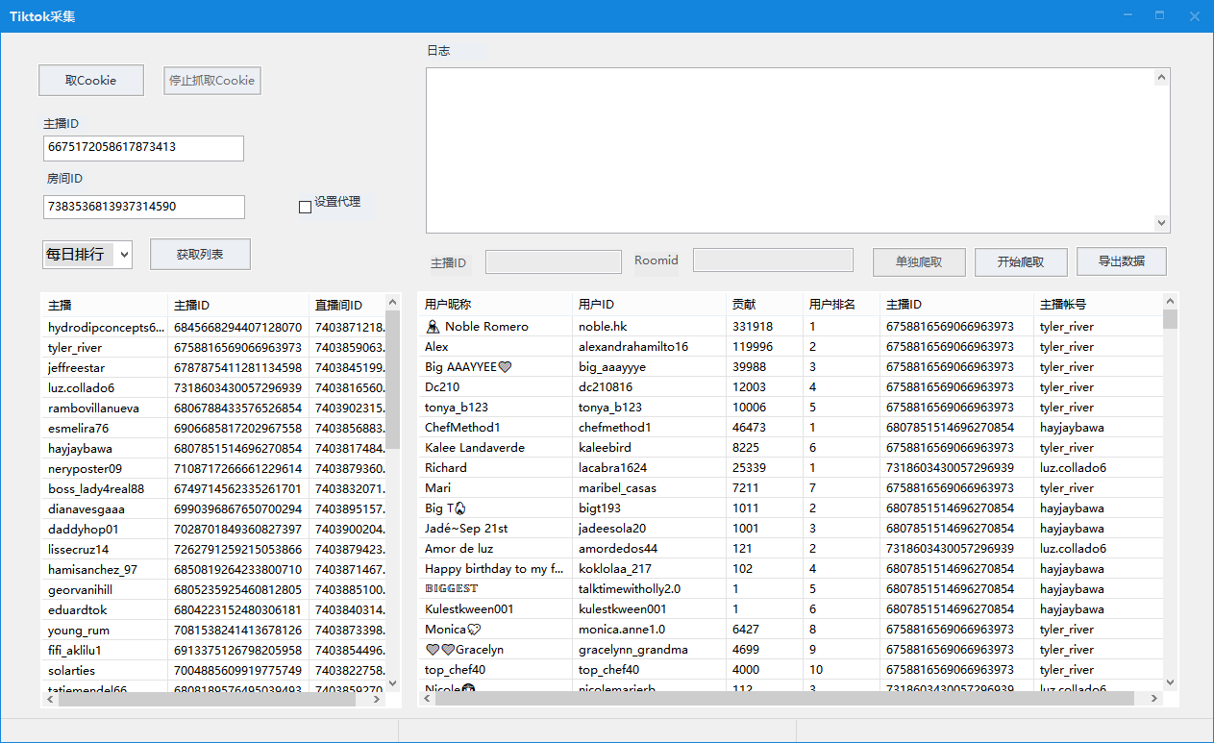
Task: Click the contribution value 25339
Action: pos(750,468)
